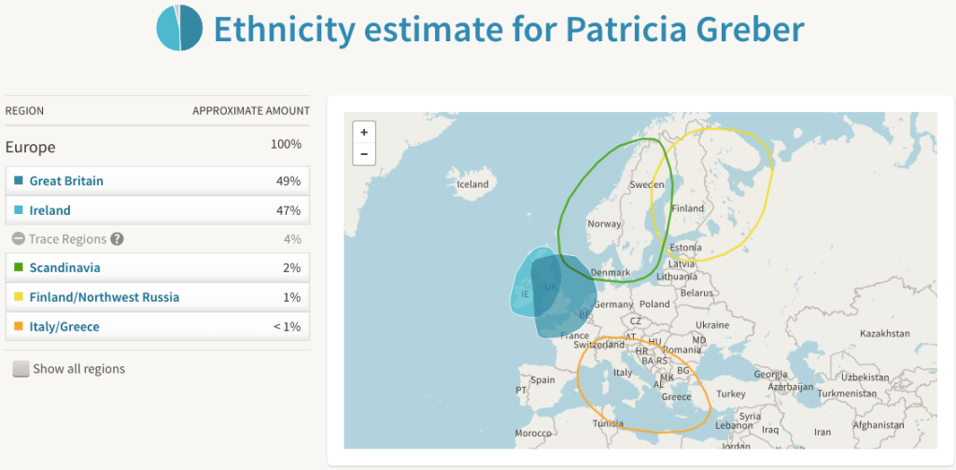The width and height of the screenshot is (956, 470).
Task: Click the 49% amount for Great Britain
Action: pyautogui.click(x=289, y=180)
